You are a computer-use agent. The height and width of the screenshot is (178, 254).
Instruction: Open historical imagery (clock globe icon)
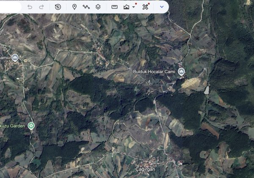[58, 7]
